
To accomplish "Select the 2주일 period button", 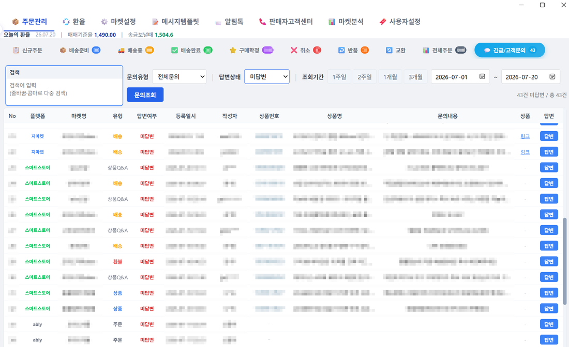I will pyautogui.click(x=365, y=77).
